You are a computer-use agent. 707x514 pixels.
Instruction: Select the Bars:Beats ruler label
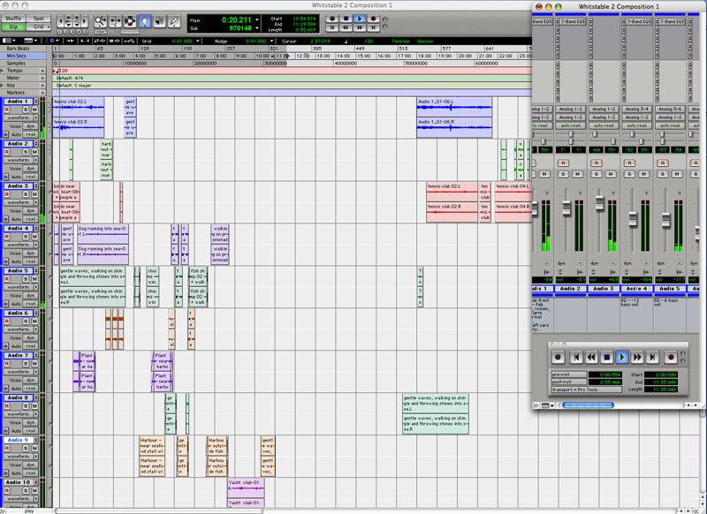click(x=16, y=49)
